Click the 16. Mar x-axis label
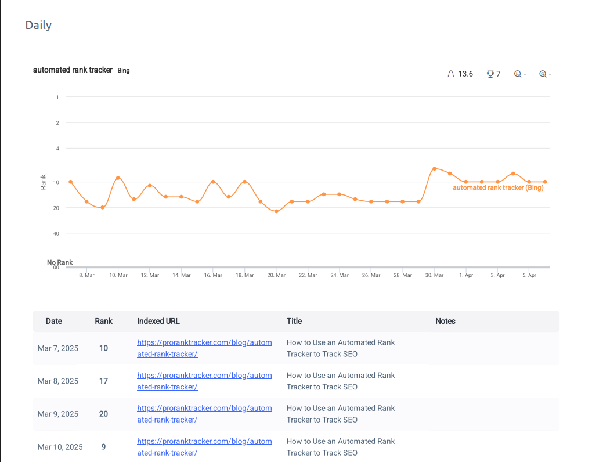This screenshot has width=592, height=462. pyautogui.click(x=213, y=275)
